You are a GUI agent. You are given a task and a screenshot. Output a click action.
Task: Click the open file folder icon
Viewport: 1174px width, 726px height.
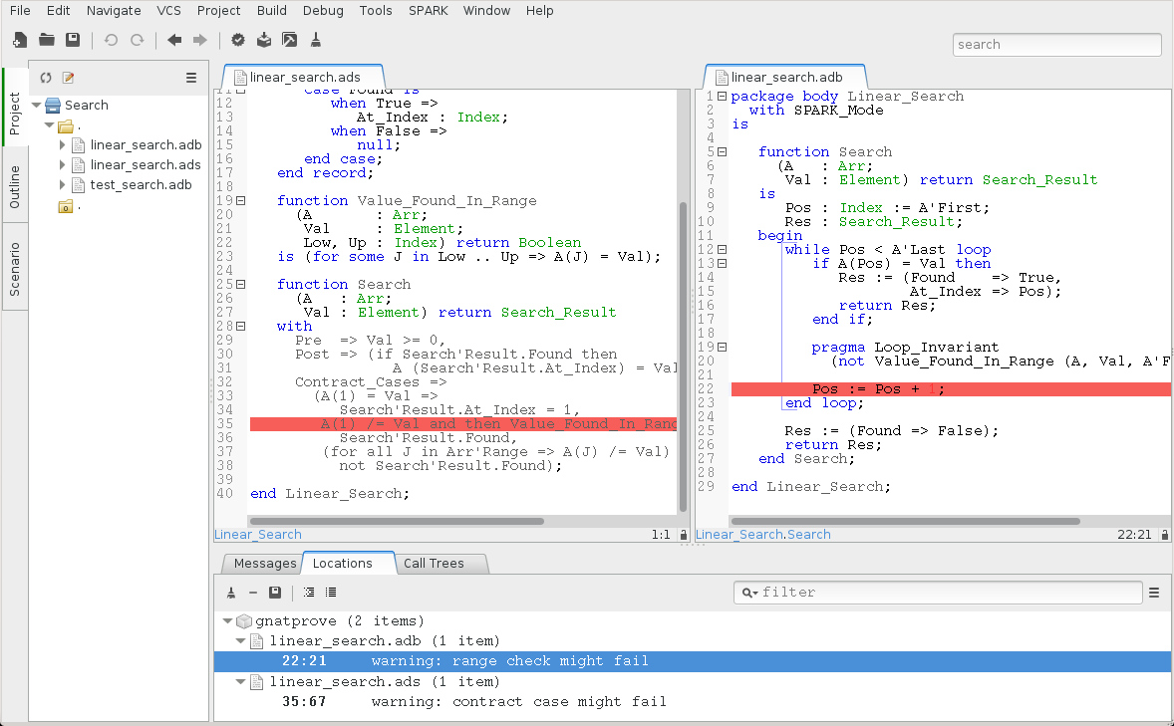click(x=47, y=40)
